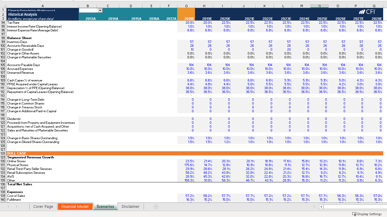This screenshot has height=217, width=387.
Task: Select the Tax Rate label cell
Action: pos(13,22)
